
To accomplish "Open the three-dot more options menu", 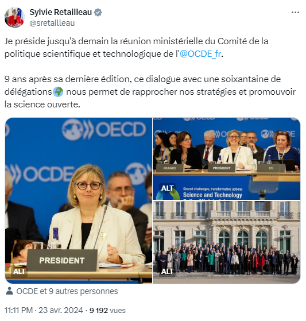I will [295, 13].
